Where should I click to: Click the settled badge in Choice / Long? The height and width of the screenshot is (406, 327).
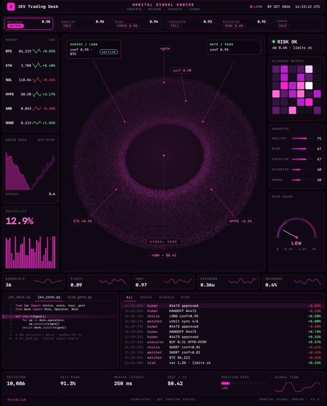click(108, 52)
